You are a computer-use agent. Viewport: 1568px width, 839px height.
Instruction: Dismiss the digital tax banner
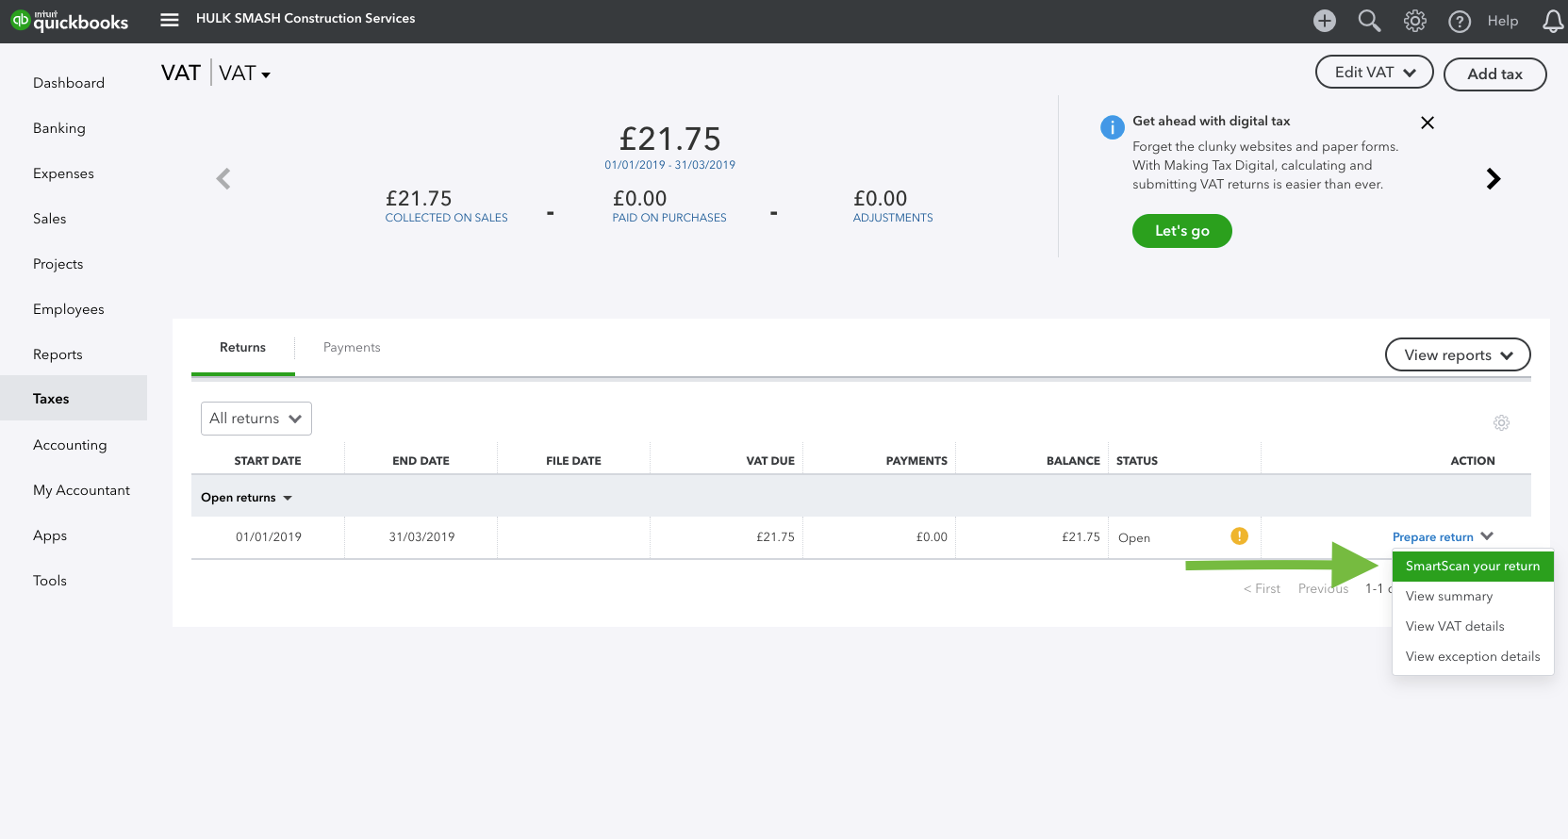(1428, 123)
